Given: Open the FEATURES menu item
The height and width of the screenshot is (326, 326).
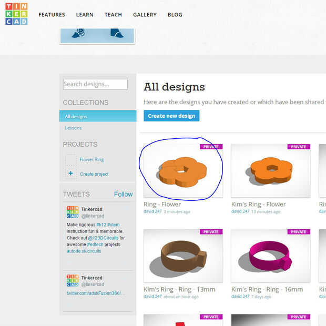Looking at the screenshot, I should 52,15.
